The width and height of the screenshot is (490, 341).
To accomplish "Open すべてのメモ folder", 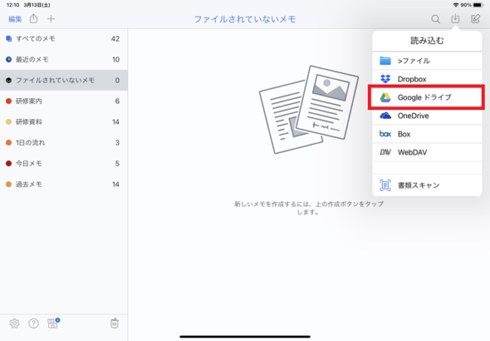I will coord(63,38).
